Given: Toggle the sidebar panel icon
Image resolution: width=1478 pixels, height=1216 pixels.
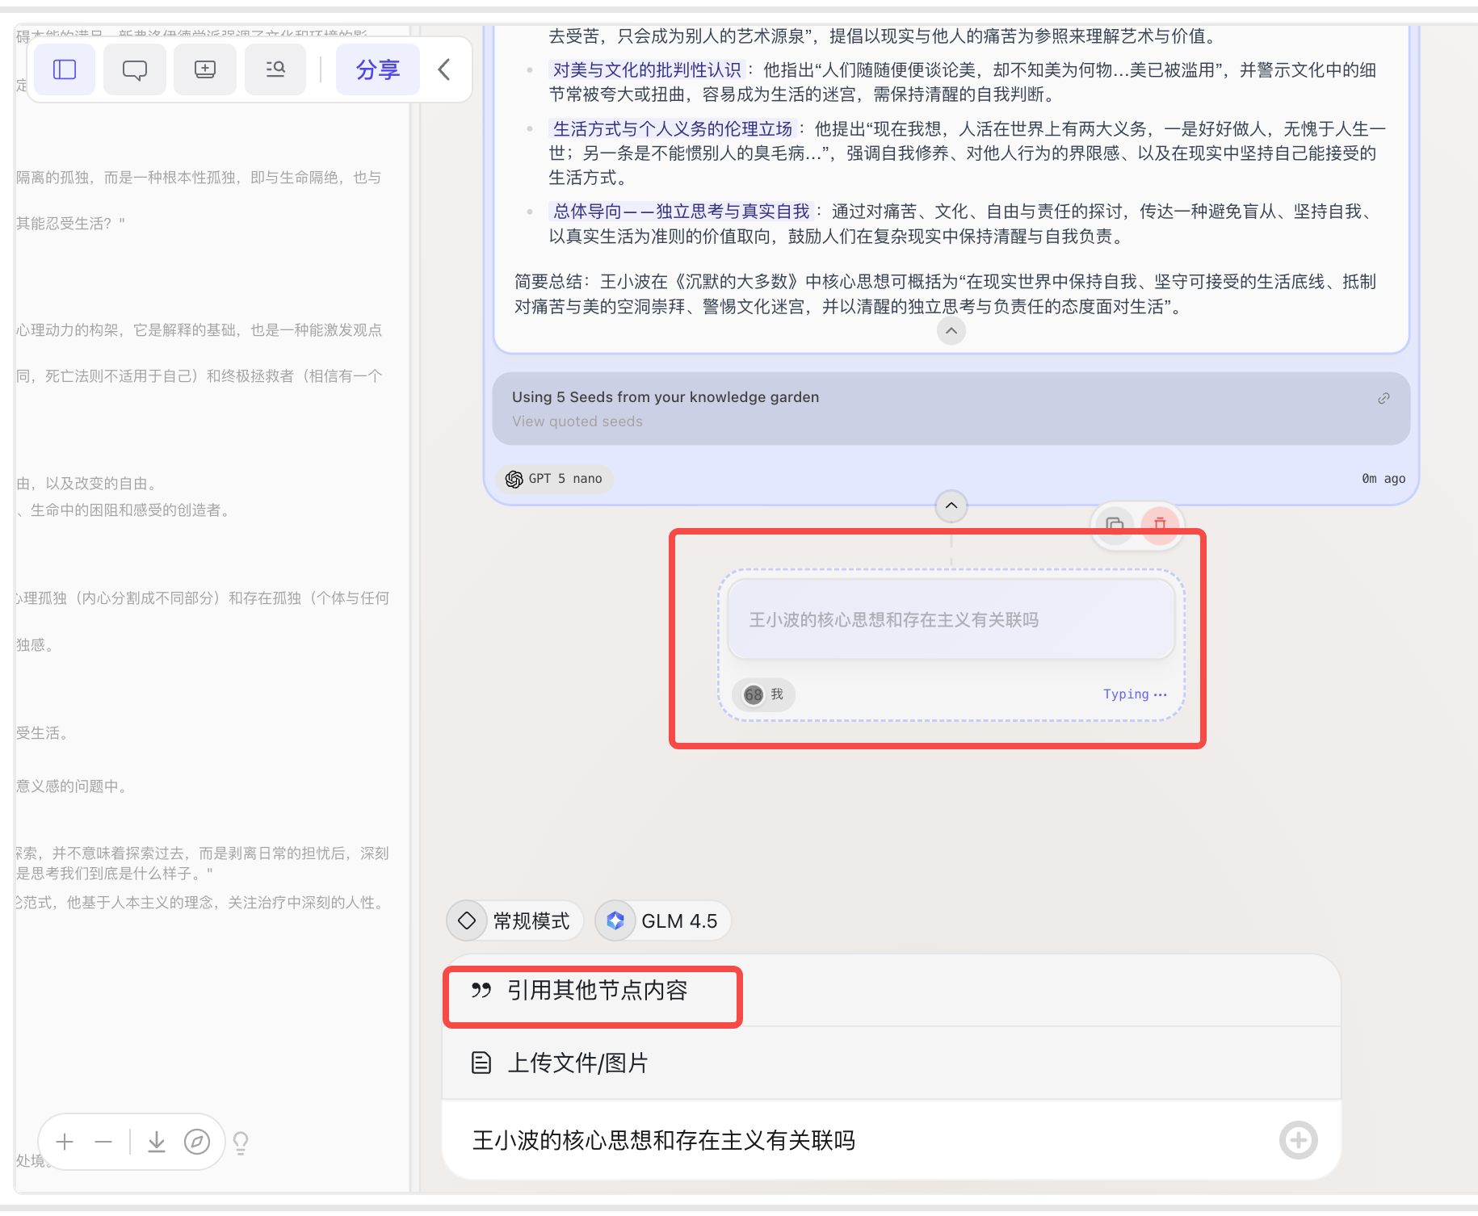Looking at the screenshot, I should 65,70.
